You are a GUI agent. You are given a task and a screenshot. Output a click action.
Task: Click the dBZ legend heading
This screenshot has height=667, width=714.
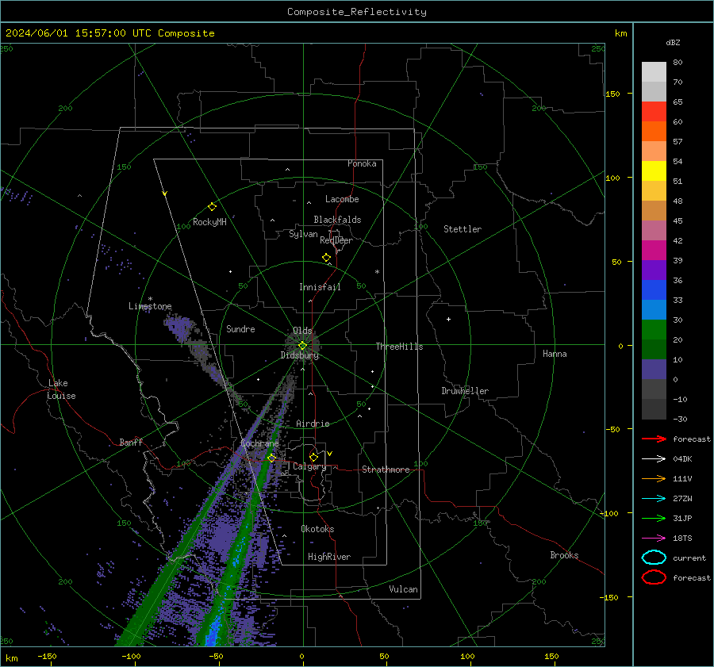pos(673,42)
